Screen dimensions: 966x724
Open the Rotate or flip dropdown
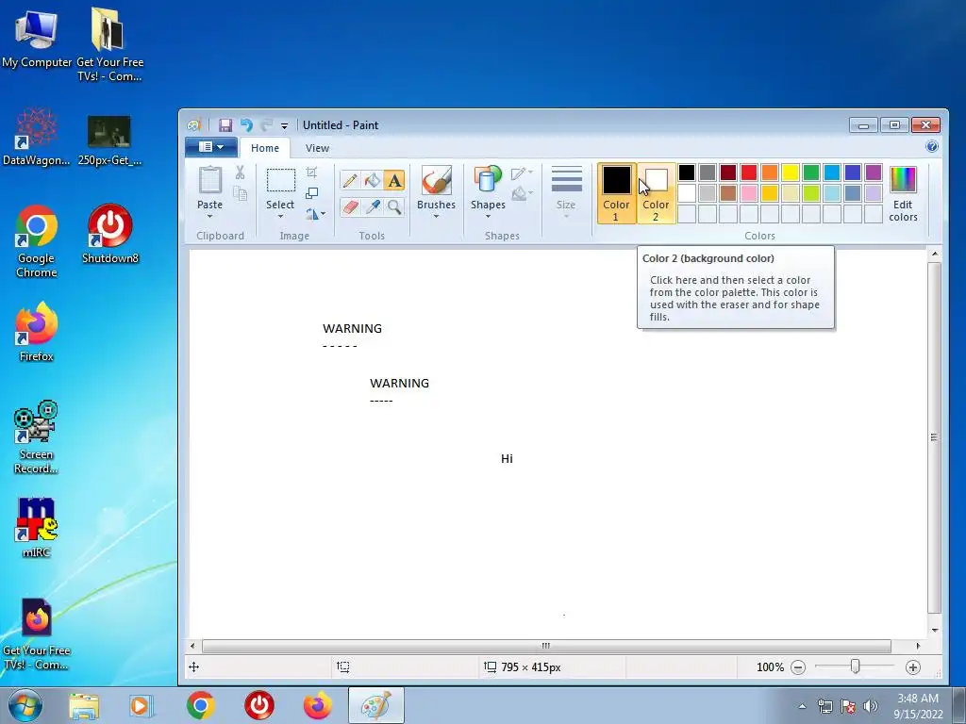pos(315,214)
